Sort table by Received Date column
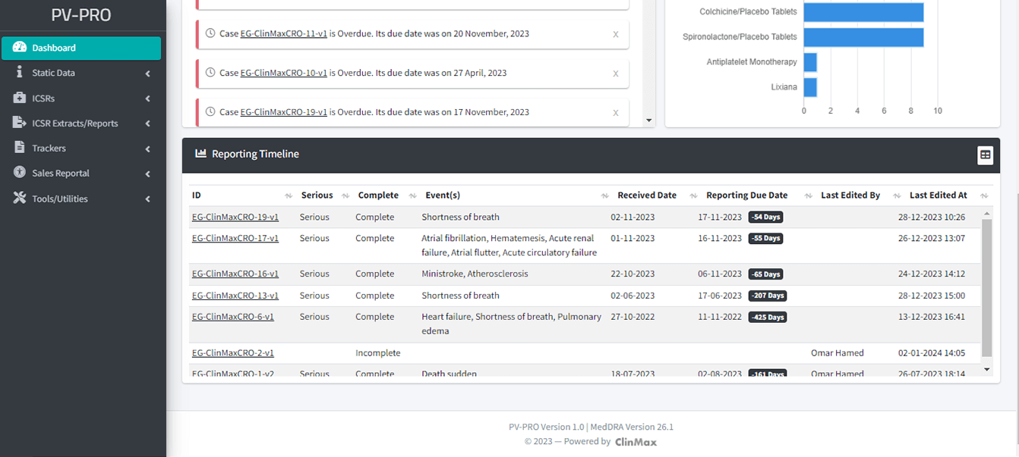 (647, 196)
